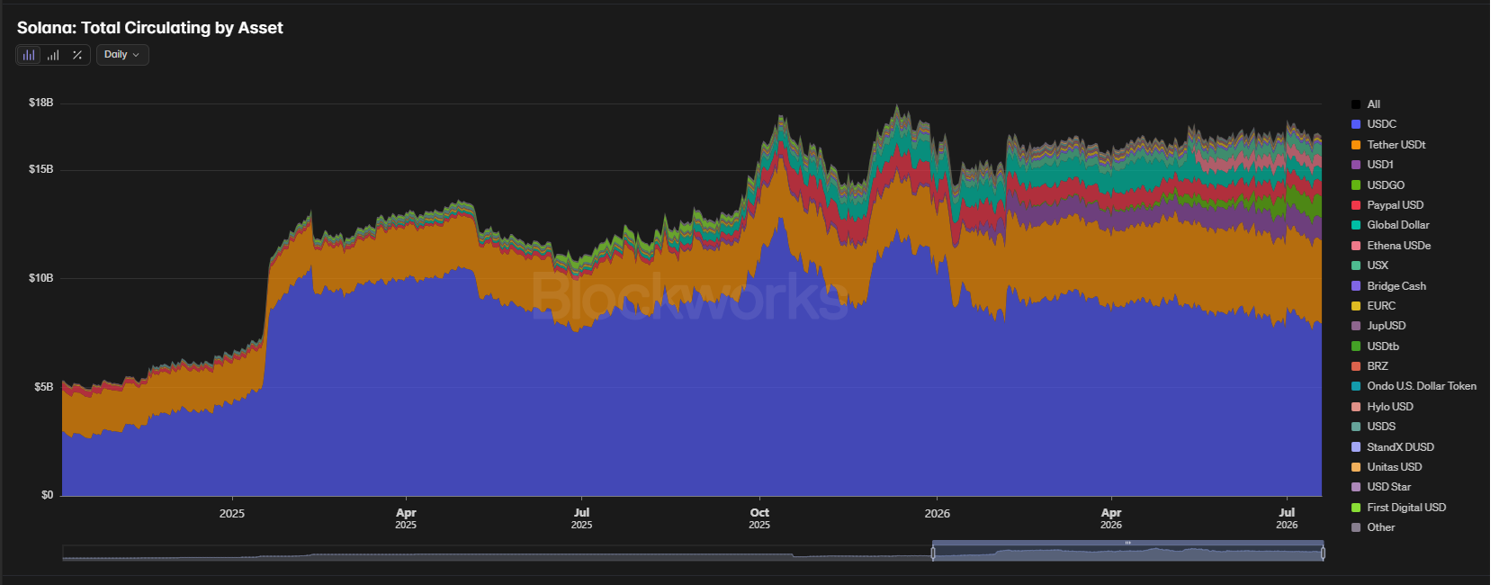Click the EURC yellow legend marker

click(1356, 306)
